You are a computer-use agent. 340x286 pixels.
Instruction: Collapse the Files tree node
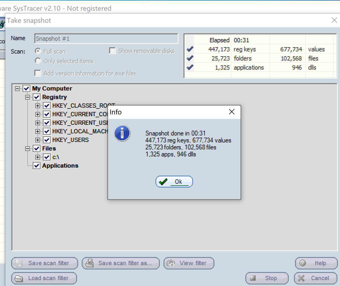click(28, 148)
